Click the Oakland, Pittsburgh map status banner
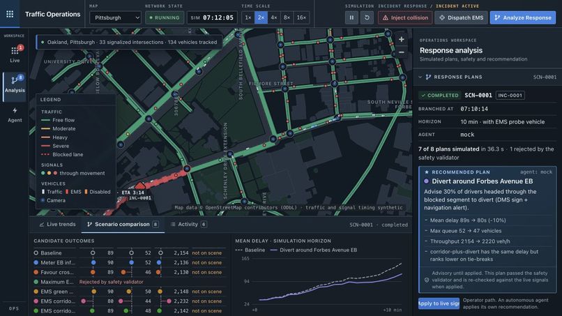This screenshot has width=562, height=316. (129, 43)
